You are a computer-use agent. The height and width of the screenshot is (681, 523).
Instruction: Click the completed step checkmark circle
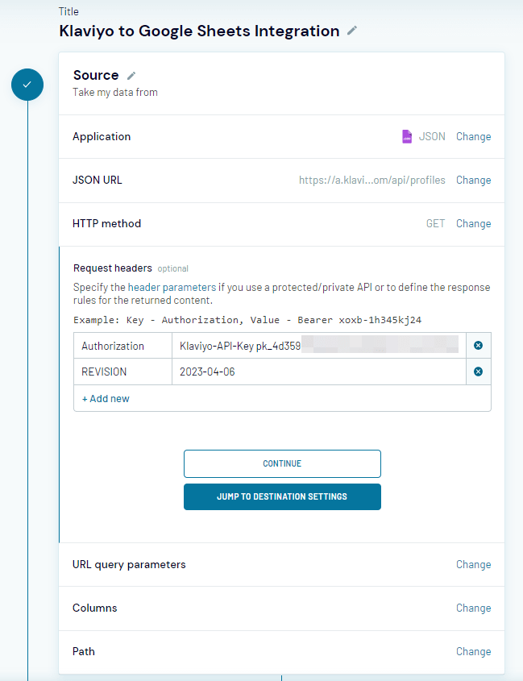[x=27, y=85]
